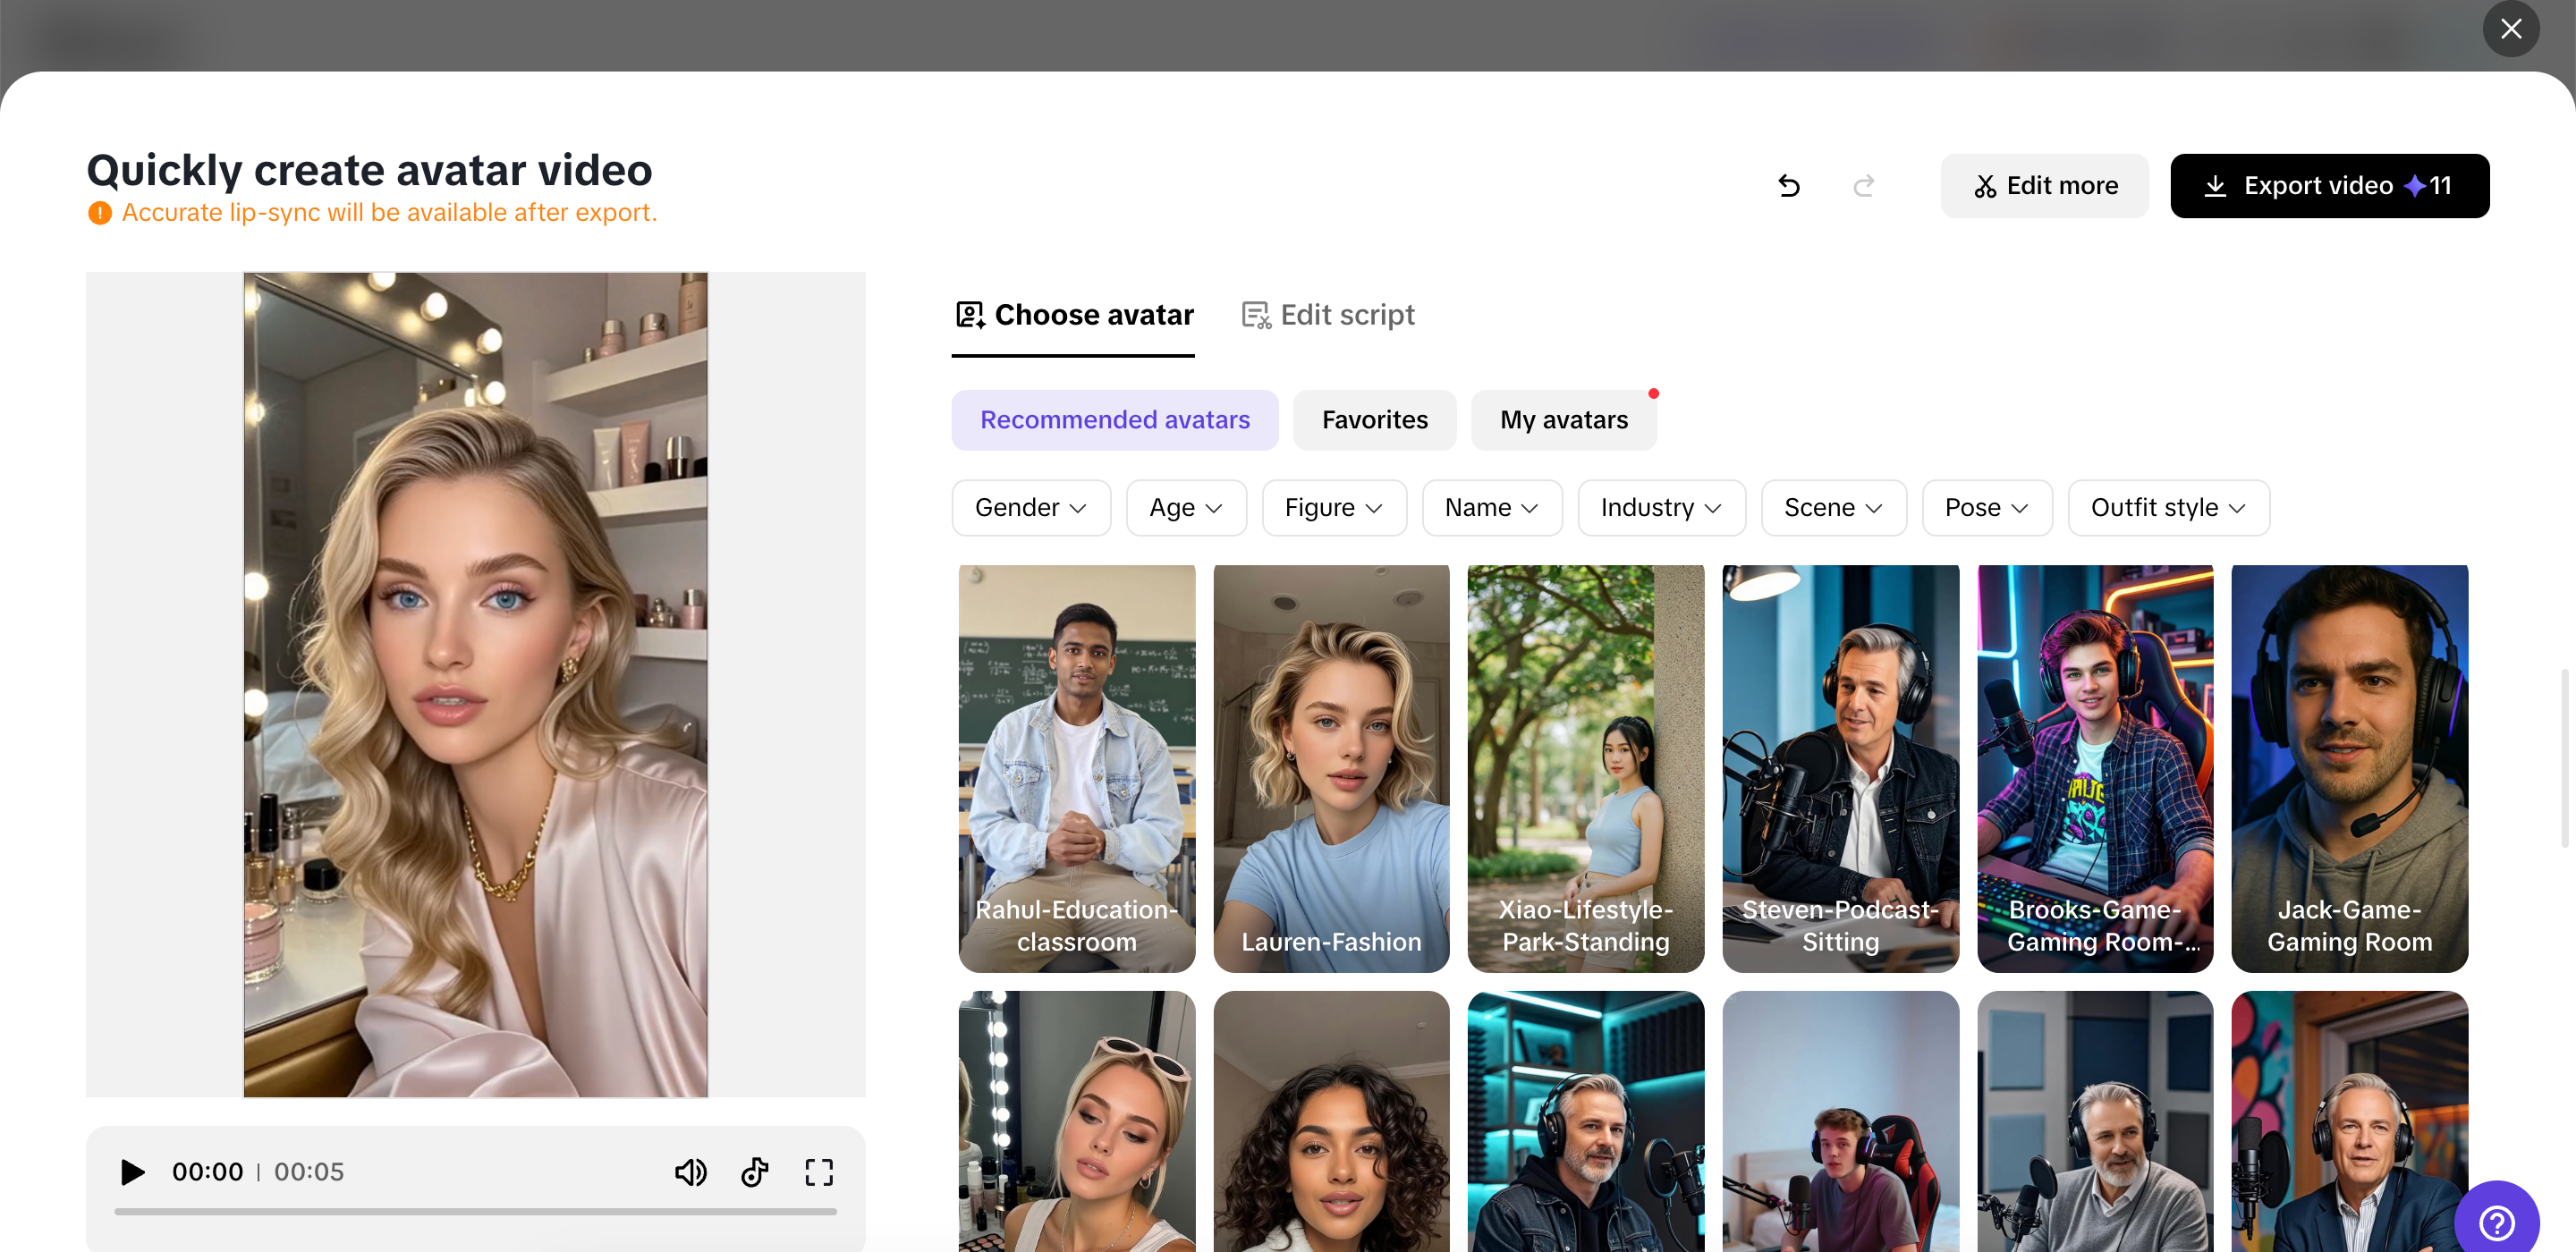
Task: Click the undo arrow icon
Action: click(x=1789, y=186)
